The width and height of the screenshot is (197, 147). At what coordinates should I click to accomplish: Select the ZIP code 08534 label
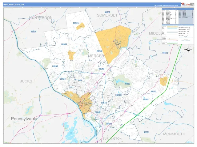coord(64,44)
